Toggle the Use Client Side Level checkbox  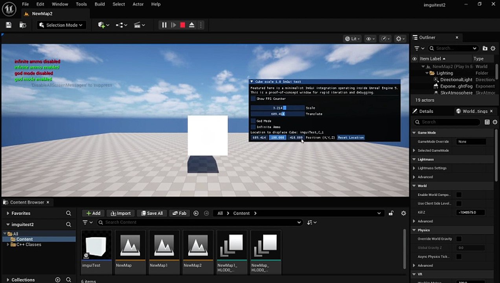point(459,204)
